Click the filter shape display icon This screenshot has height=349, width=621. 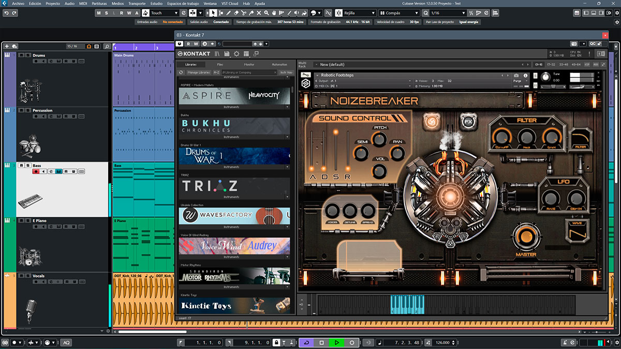tap(580, 139)
